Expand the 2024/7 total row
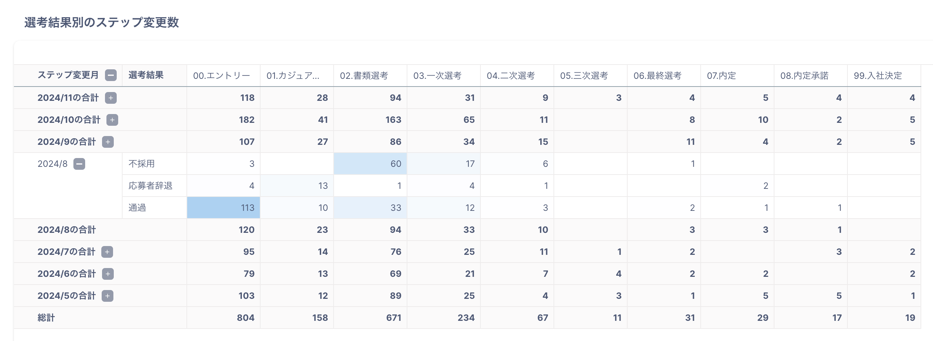This screenshot has height=341, width=933. (107, 252)
